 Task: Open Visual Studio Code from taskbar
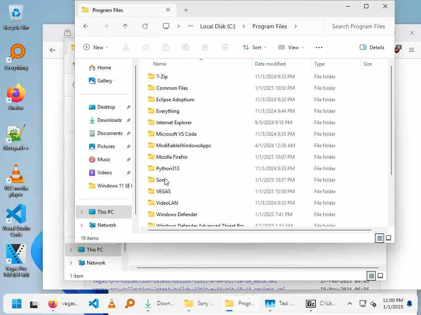94,304
